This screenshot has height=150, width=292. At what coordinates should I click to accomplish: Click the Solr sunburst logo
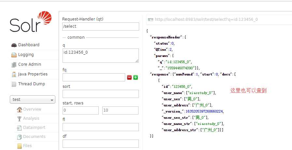pyautogui.click(x=45, y=18)
